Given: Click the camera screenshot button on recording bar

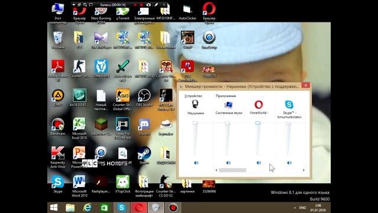Looking at the screenshot, I should pos(148,5).
